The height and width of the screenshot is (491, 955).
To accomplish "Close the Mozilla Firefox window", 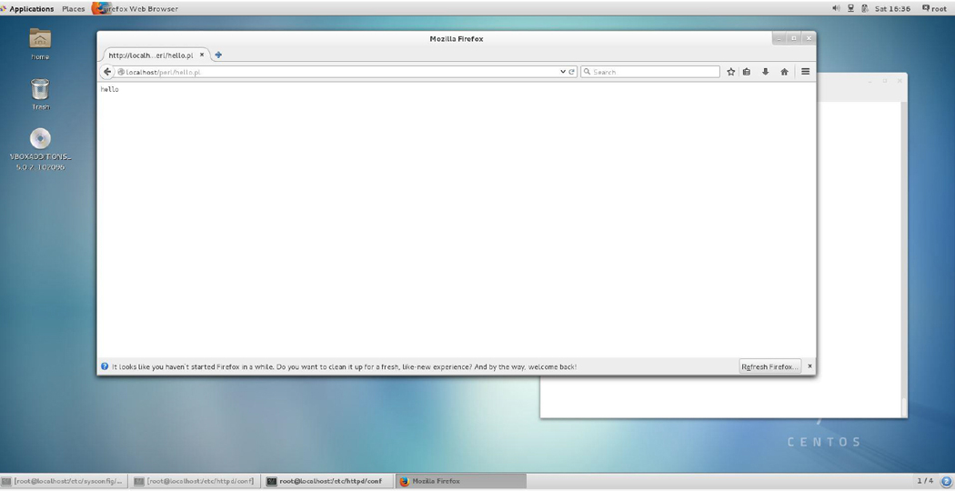I will [x=809, y=38].
